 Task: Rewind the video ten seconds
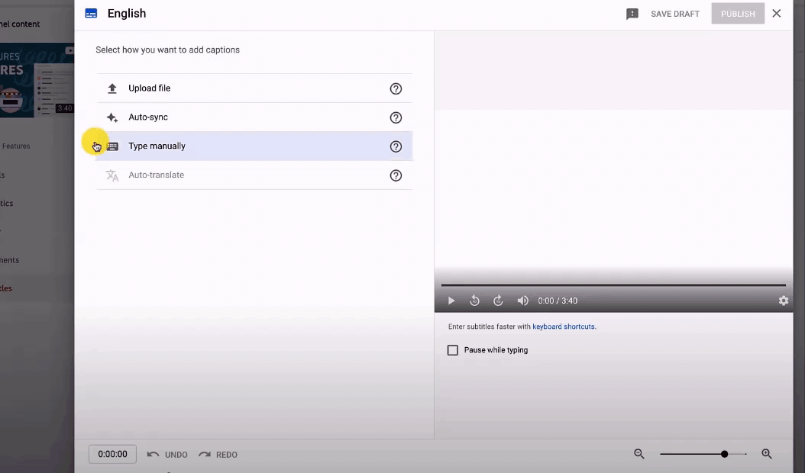[x=474, y=301]
